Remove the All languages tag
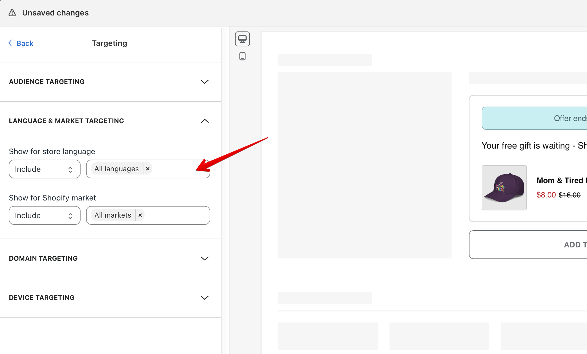 (x=148, y=169)
